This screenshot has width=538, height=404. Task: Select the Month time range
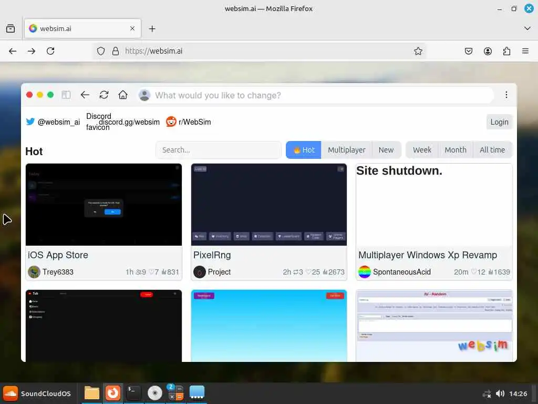pyautogui.click(x=456, y=150)
